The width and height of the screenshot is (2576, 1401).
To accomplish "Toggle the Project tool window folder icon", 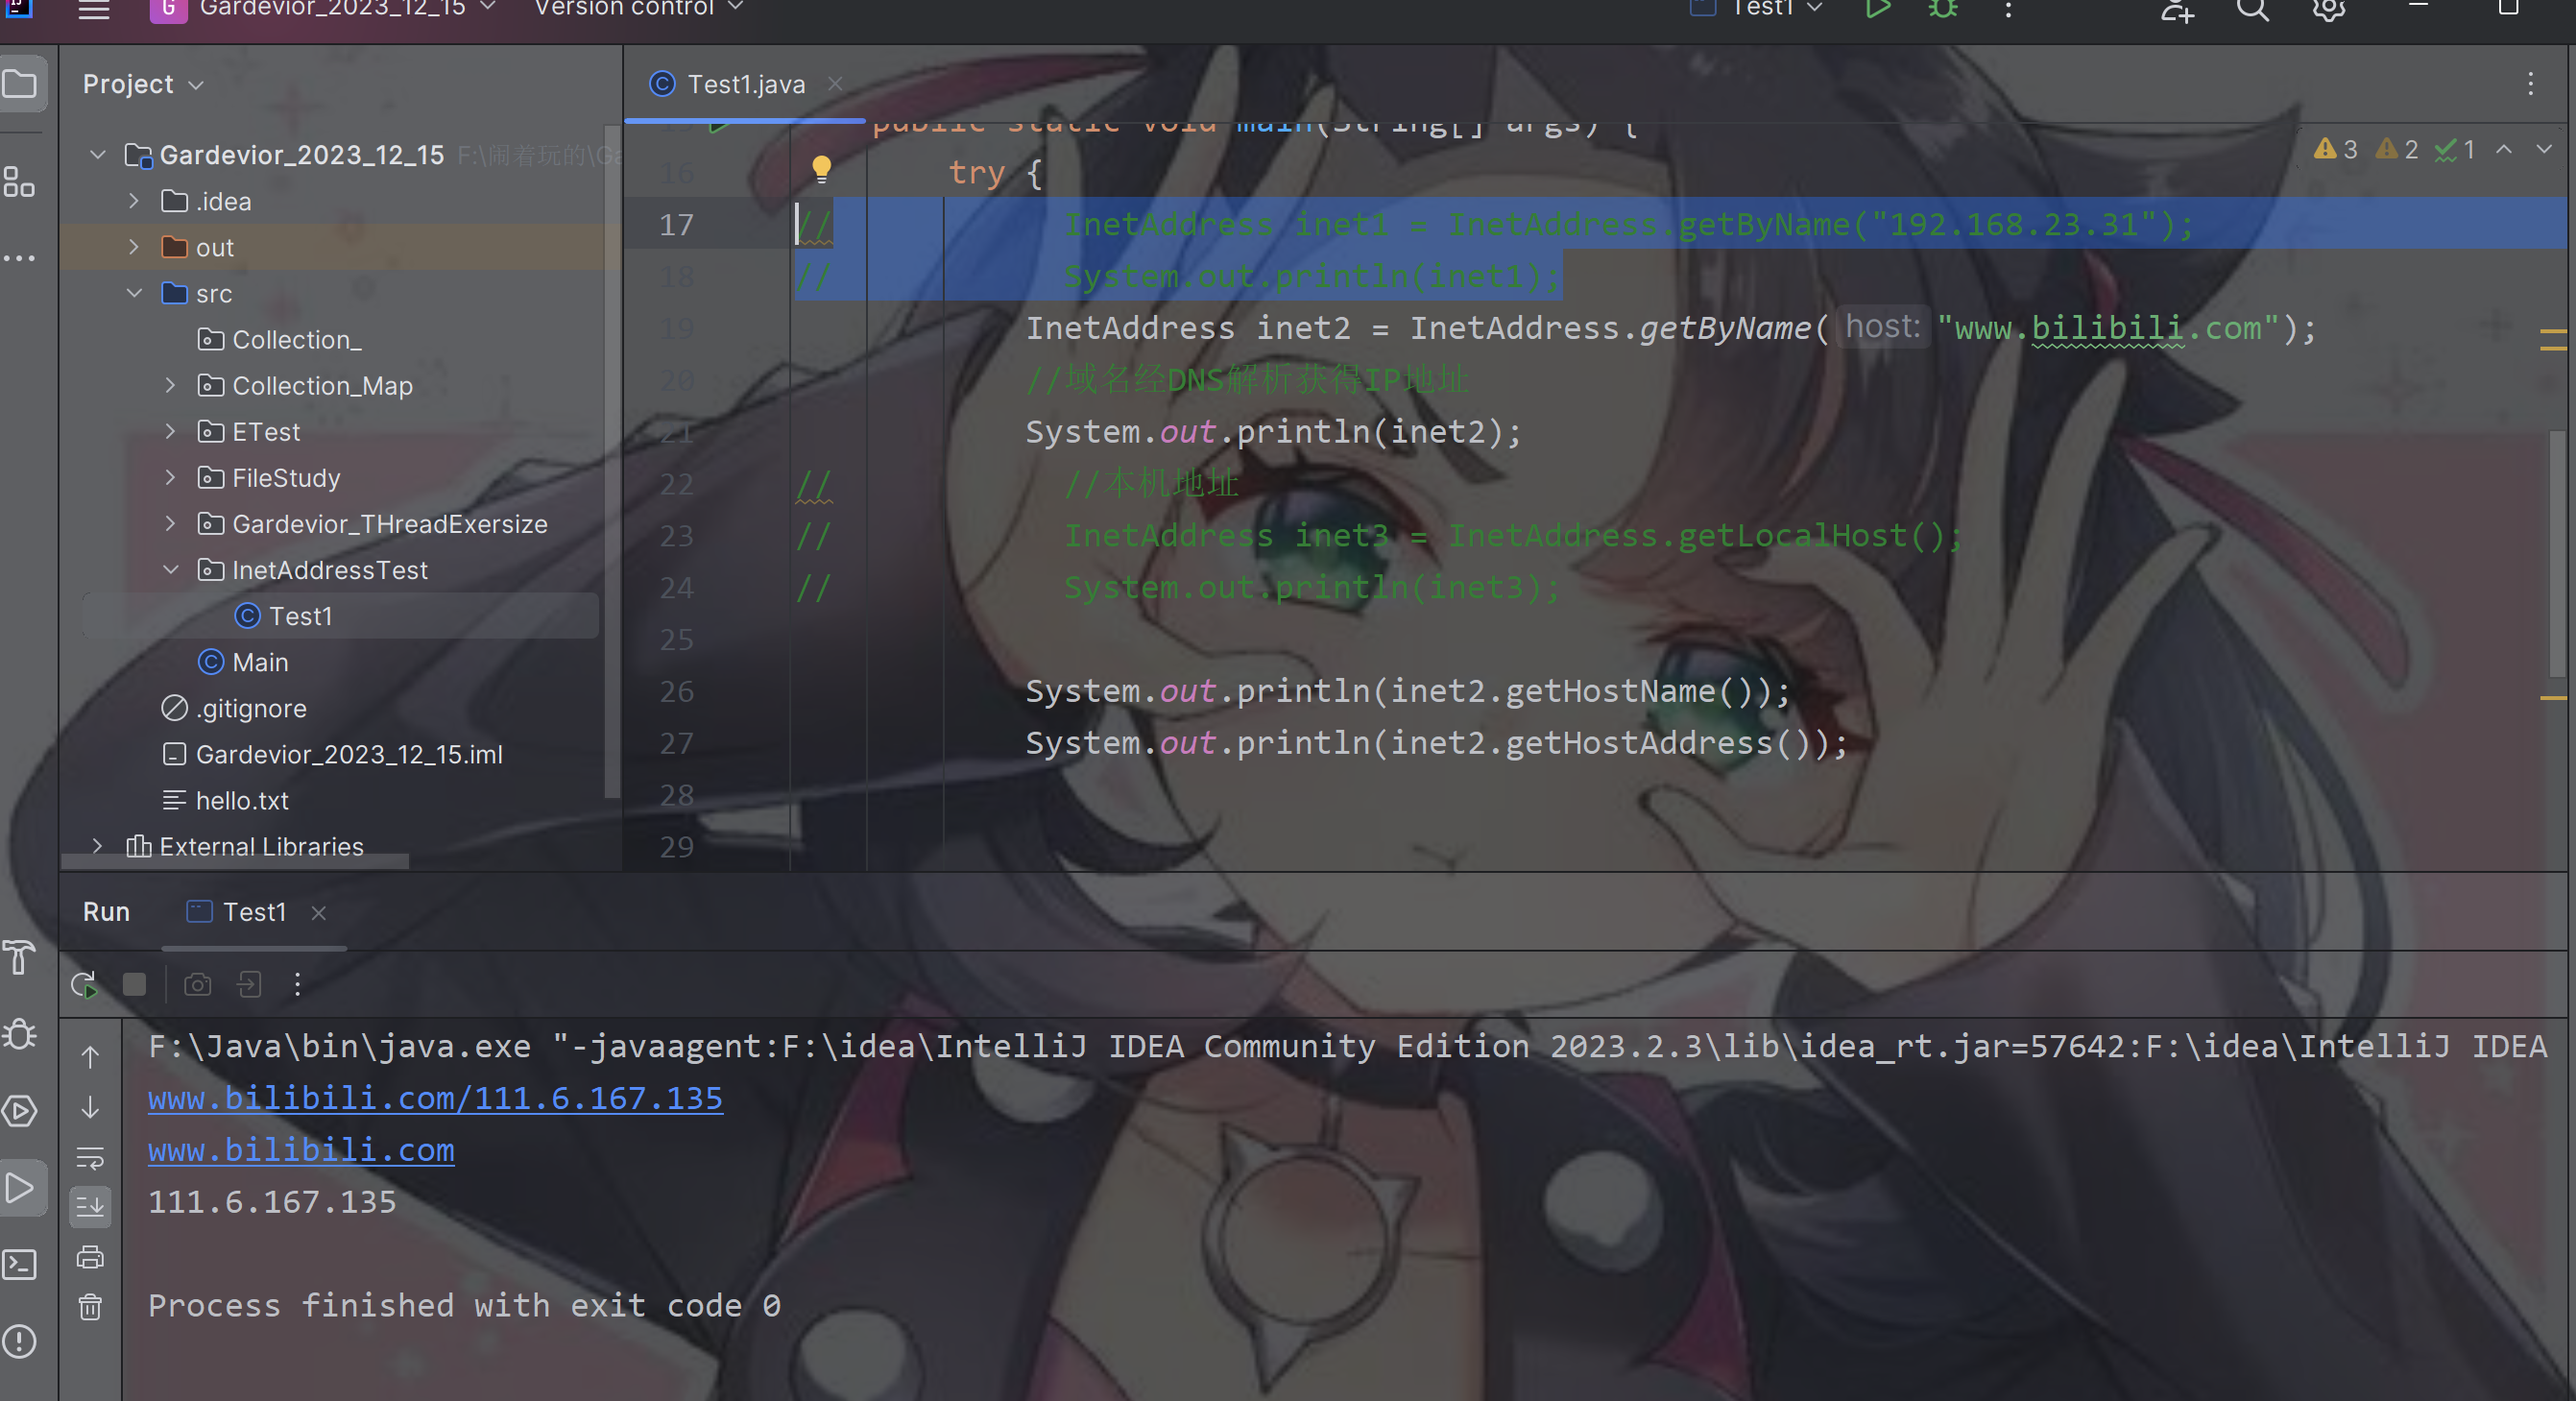I will click(20, 84).
